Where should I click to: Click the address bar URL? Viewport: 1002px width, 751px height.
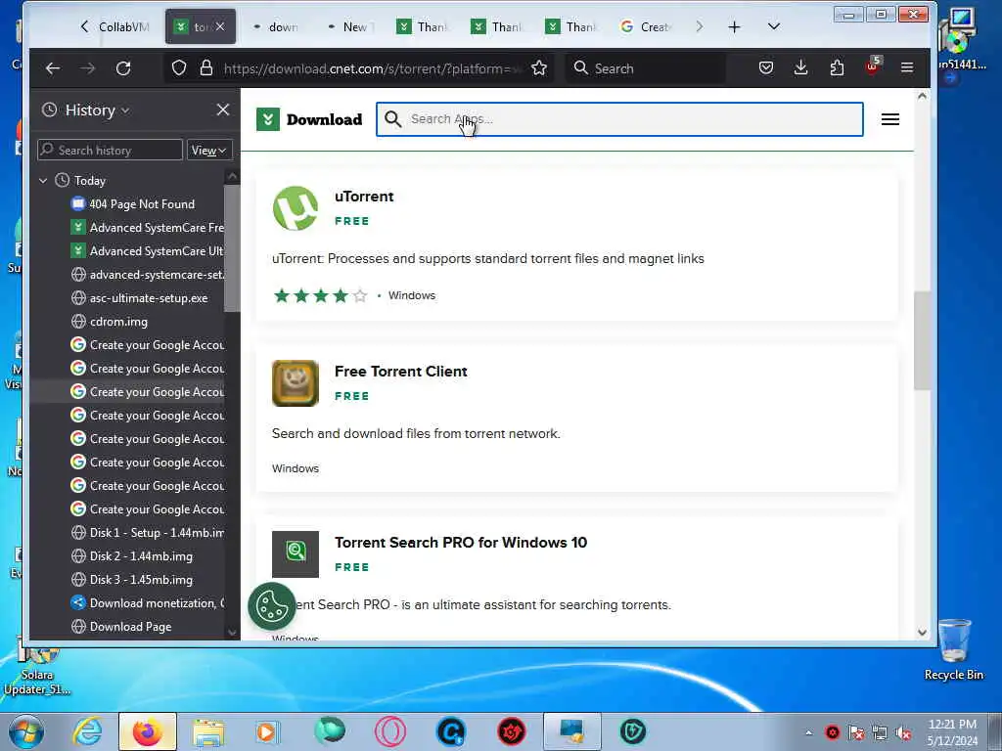(x=373, y=68)
